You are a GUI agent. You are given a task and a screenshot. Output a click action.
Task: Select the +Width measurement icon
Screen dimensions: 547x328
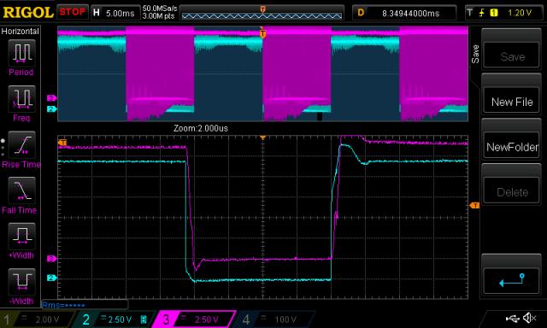pos(21,236)
